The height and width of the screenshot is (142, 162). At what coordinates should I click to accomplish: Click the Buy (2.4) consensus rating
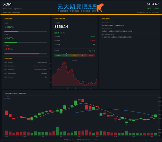coord(92,51)
